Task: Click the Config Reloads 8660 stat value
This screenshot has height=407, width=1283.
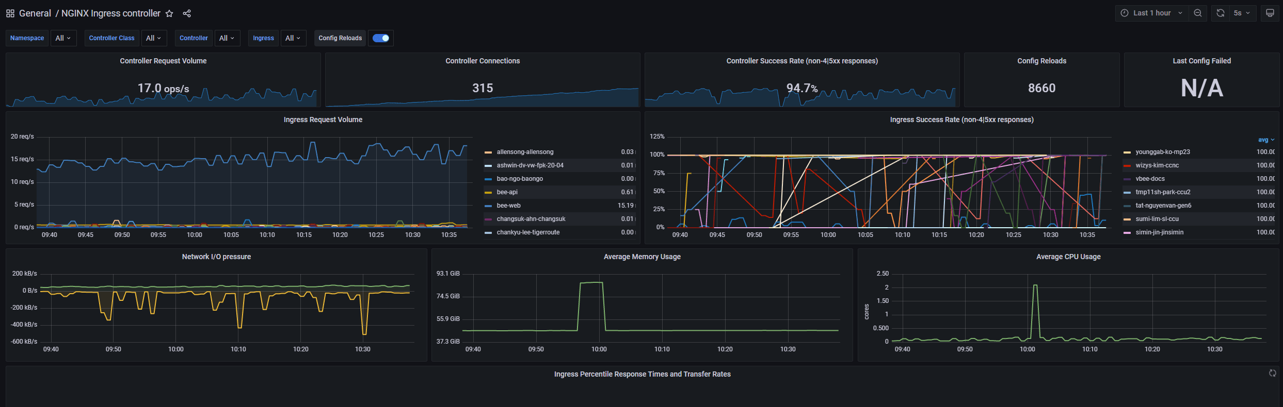Action: (x=1041, y=88)
